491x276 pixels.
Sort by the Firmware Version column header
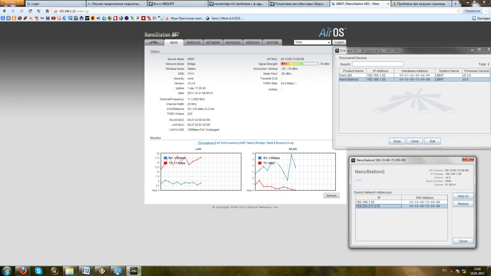476,71
